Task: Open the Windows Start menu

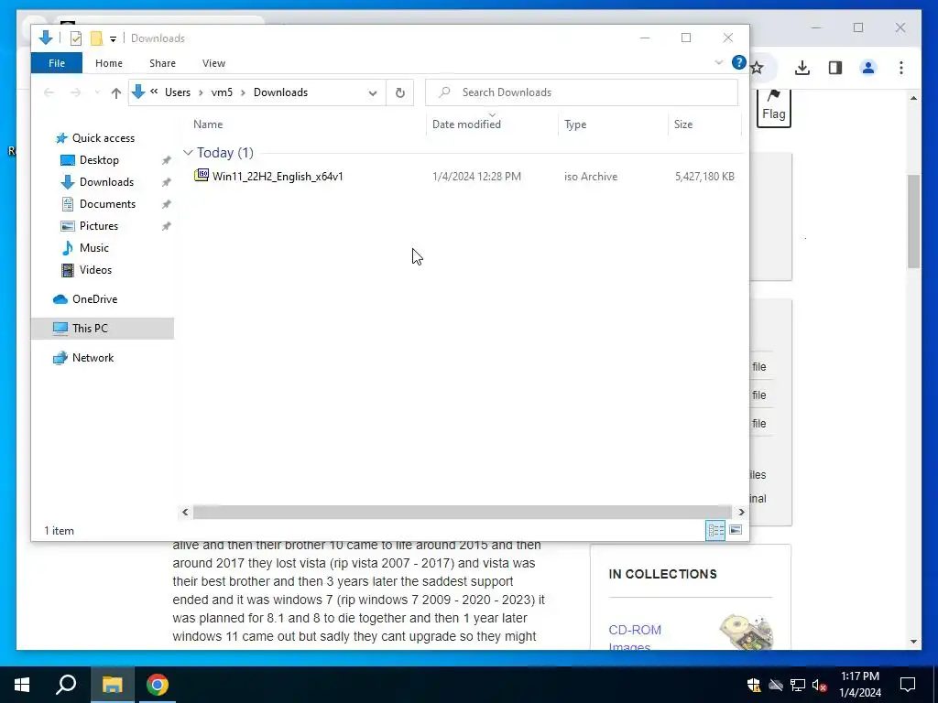Action: tap(22, 685)
